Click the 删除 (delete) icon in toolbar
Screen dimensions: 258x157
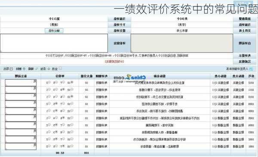click(x=24, y=69)
